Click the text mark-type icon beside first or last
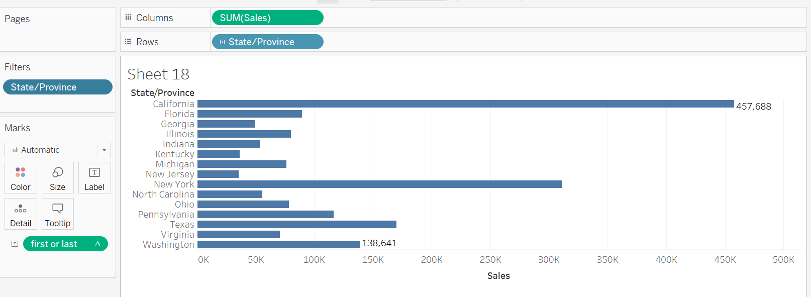This screenshot has height=297, width=811. [15, 244]
